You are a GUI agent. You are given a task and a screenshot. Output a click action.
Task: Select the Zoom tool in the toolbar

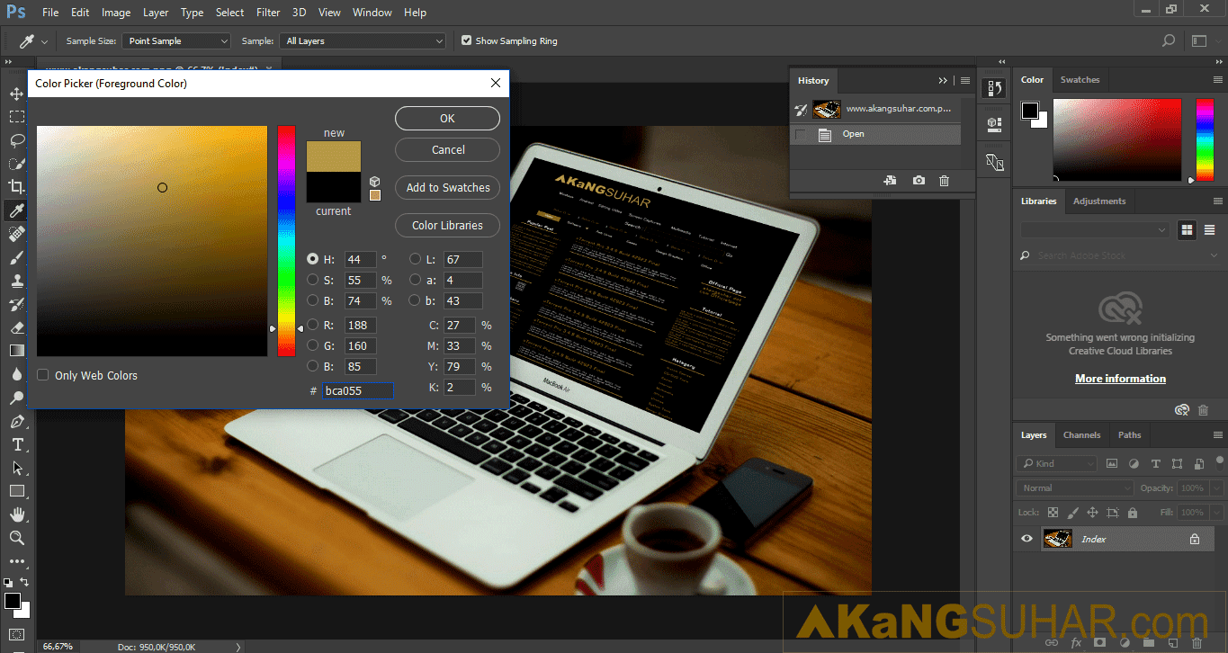click(x=16, y=538)
